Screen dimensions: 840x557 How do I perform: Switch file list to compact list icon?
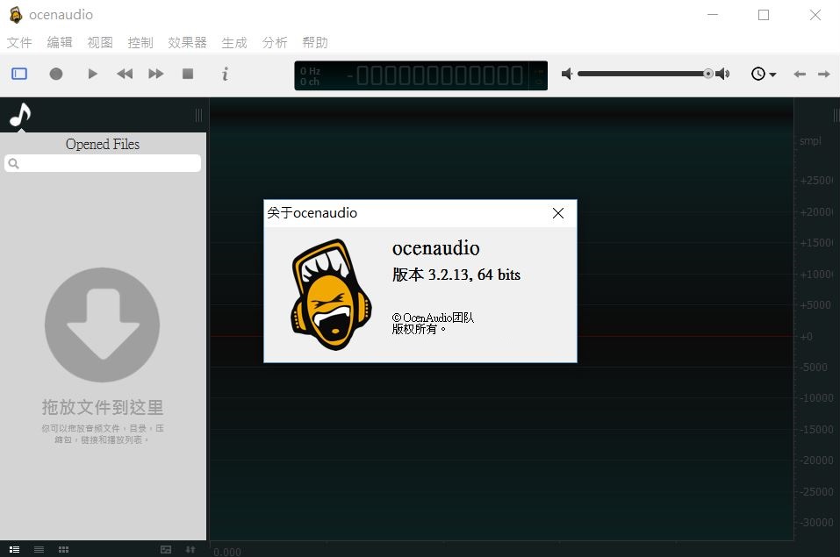tap(39, 549)
